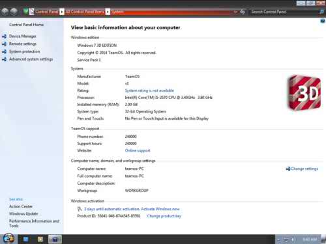Open Remote settings
The width and height of the screenshot is (326, 244).
pos(23,44)
